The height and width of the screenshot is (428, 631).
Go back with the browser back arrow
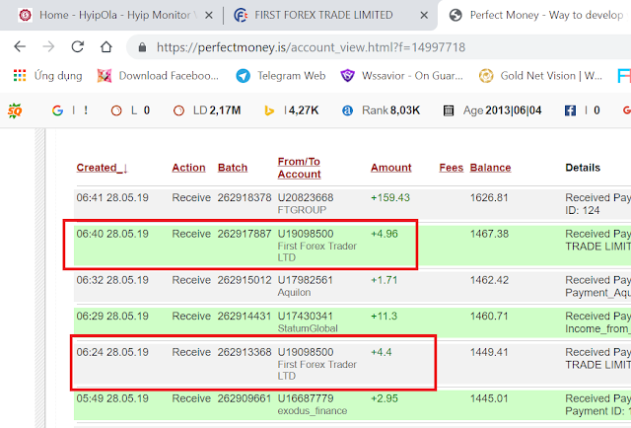pos(20,47)
